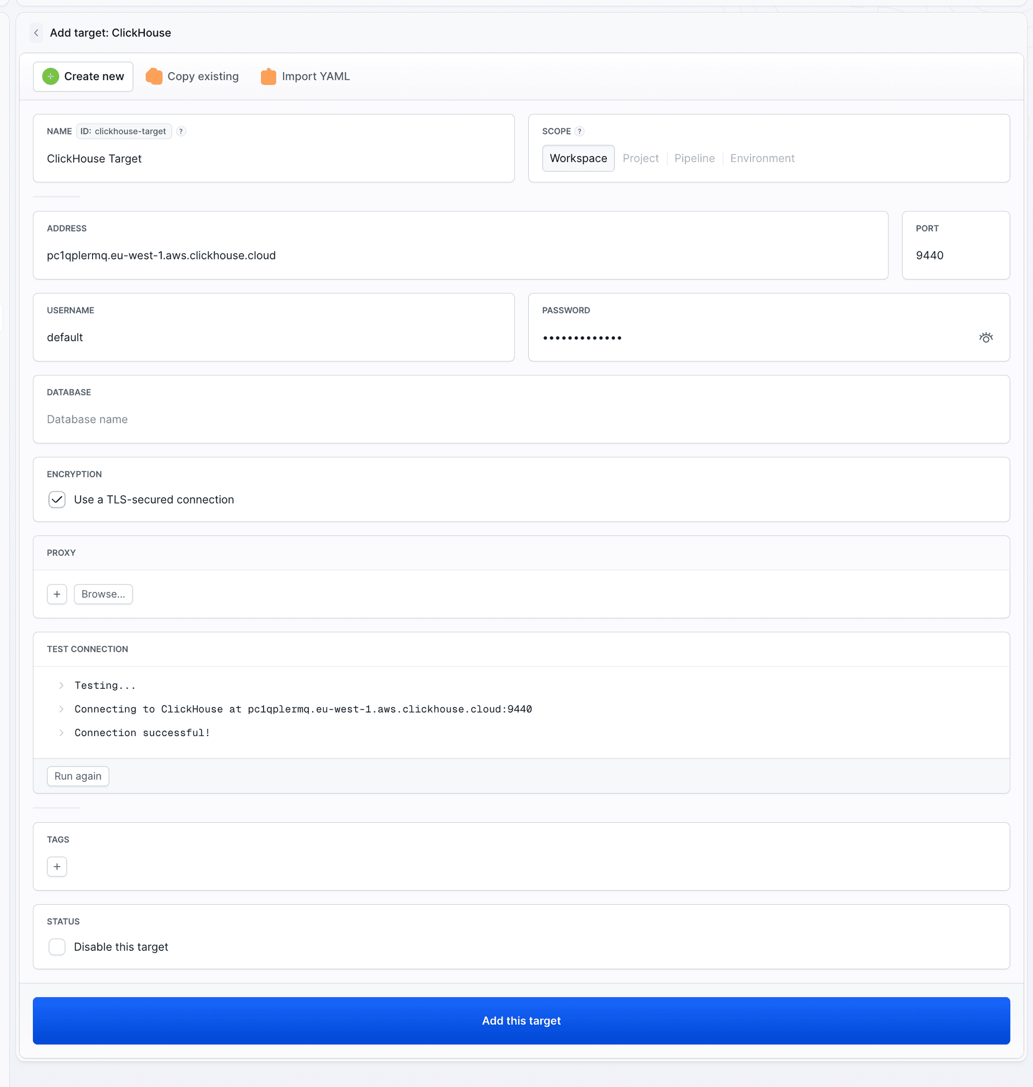Screen dimensions: 1033x1087
Task: Click the Add this target button
Action: point(521,1021)
